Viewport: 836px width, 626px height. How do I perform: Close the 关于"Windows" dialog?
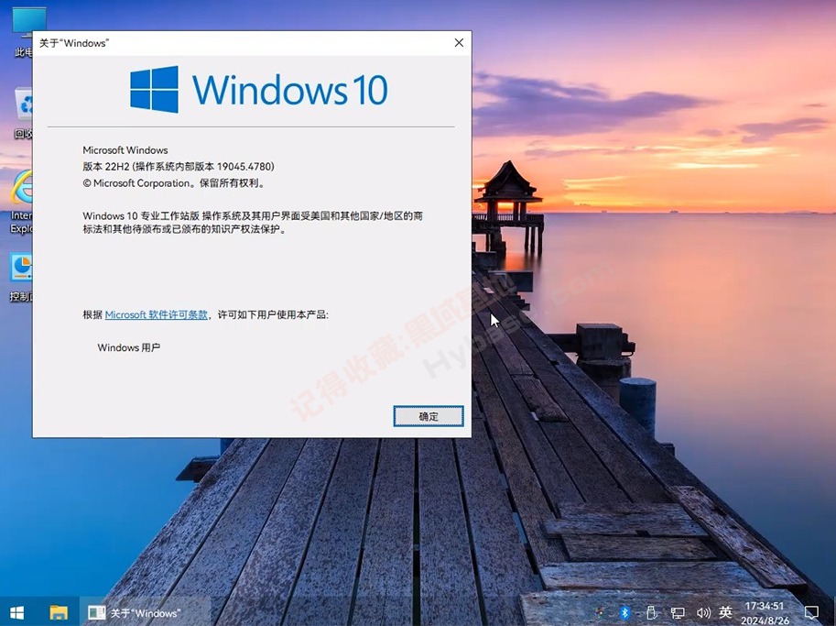coord(459,43)
